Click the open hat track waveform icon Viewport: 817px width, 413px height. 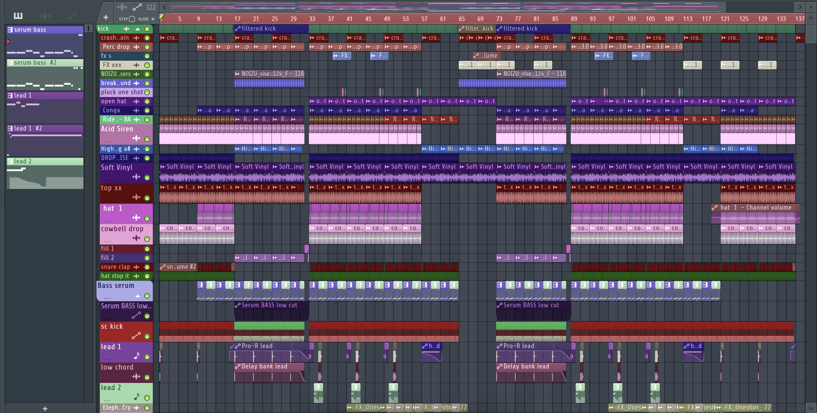(x=136, y=102)
